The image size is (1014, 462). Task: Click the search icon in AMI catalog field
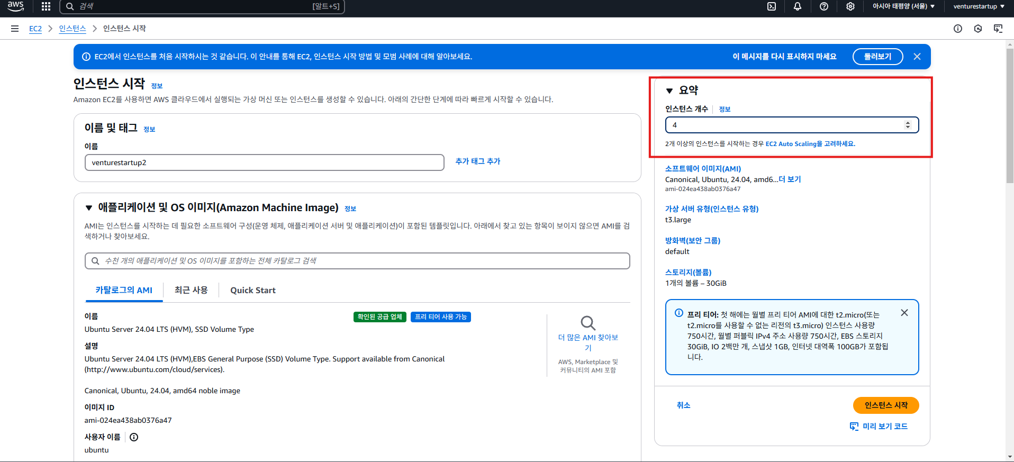click(95, 261)
